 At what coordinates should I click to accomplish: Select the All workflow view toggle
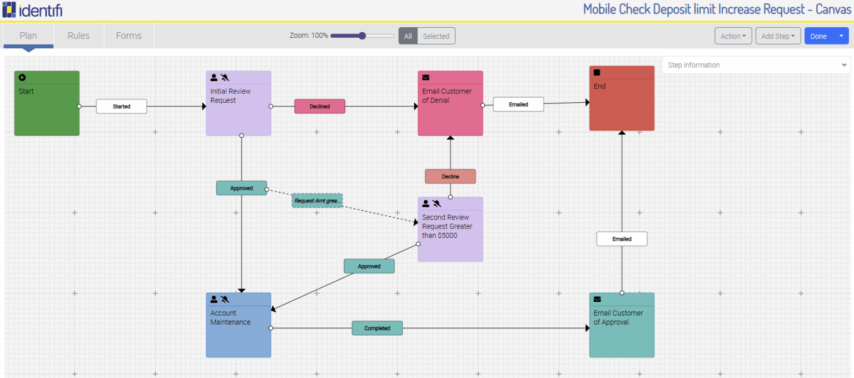pyautogui.click(x=408, y=36)
